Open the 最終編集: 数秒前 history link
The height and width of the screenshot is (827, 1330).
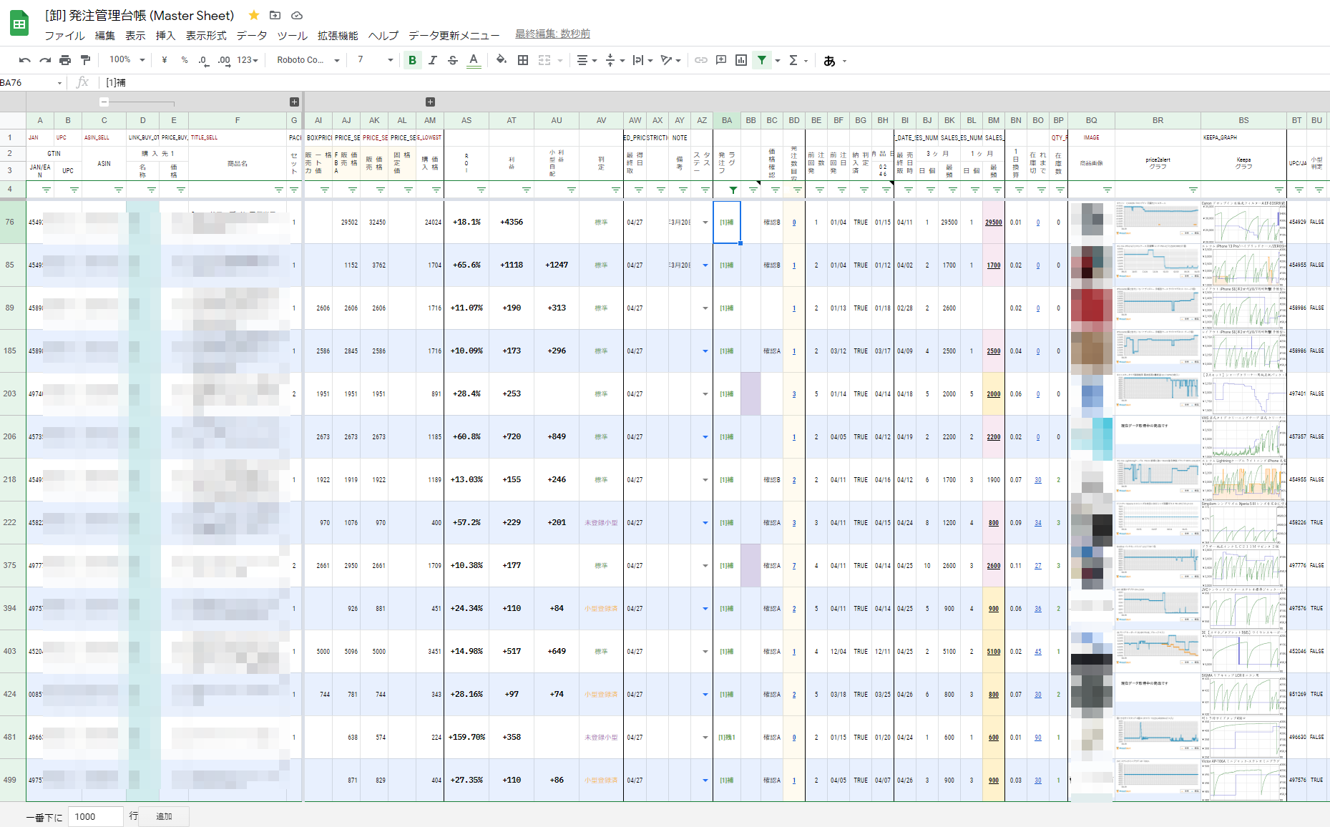552,34
